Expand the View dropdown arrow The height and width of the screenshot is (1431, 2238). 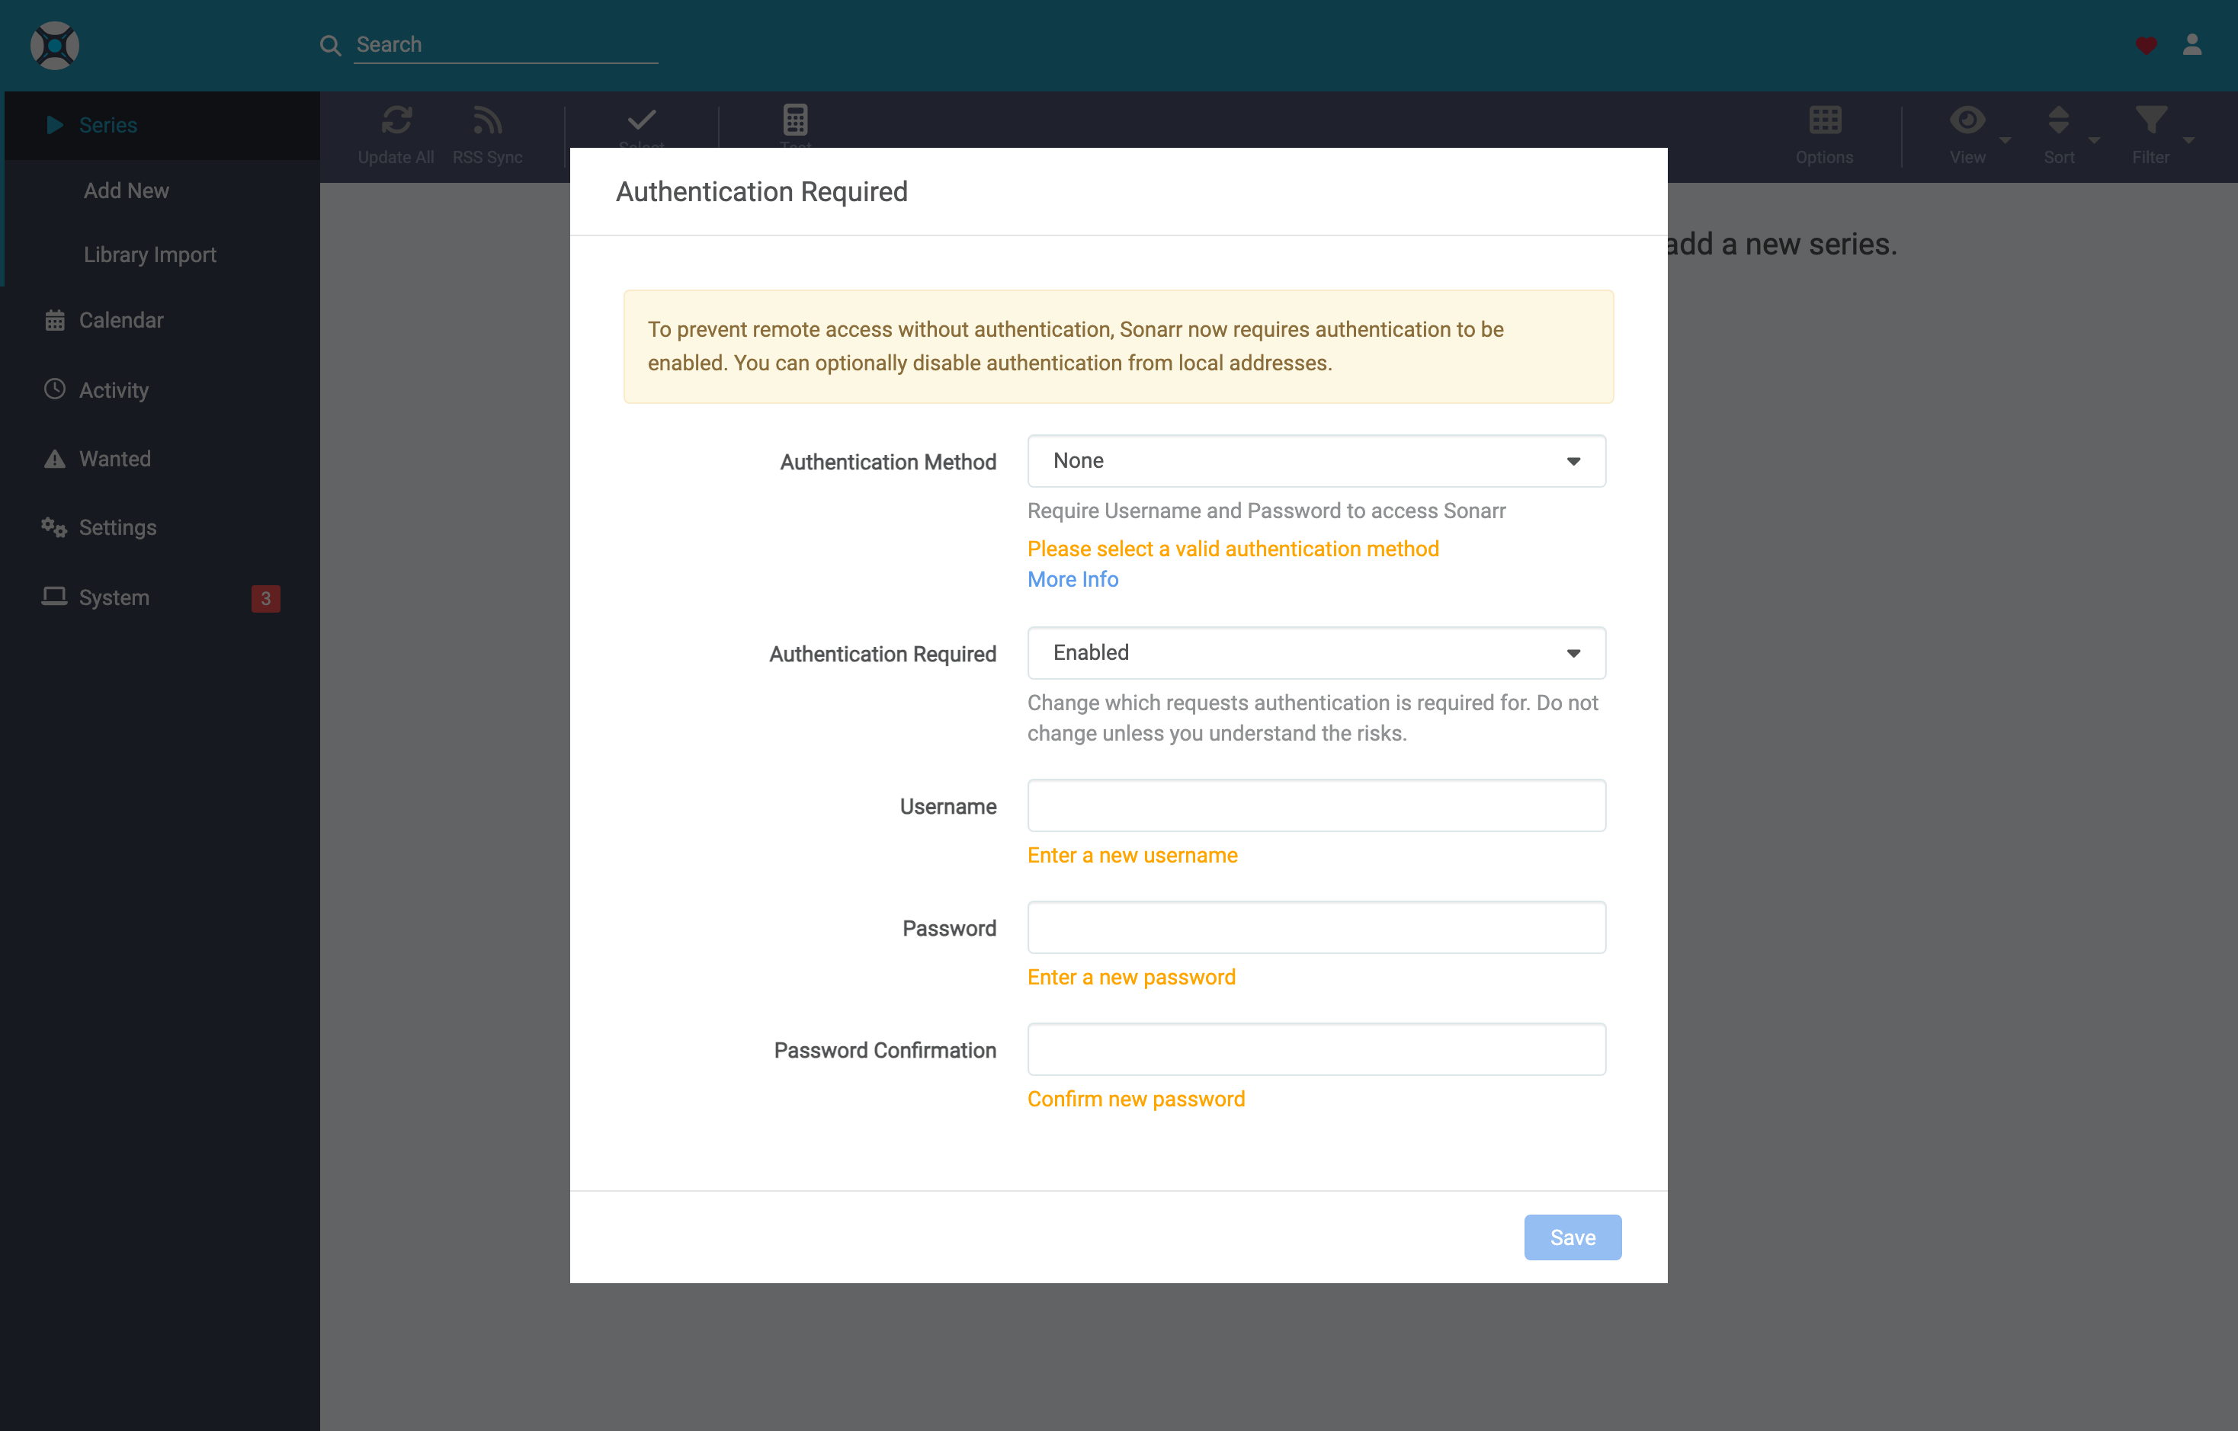coord(2005,140)
